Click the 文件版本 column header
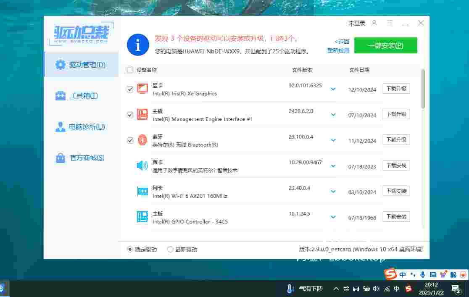 pos(302,70)
